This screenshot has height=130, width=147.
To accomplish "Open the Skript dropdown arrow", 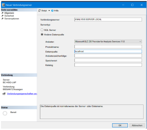I will 49,11.
